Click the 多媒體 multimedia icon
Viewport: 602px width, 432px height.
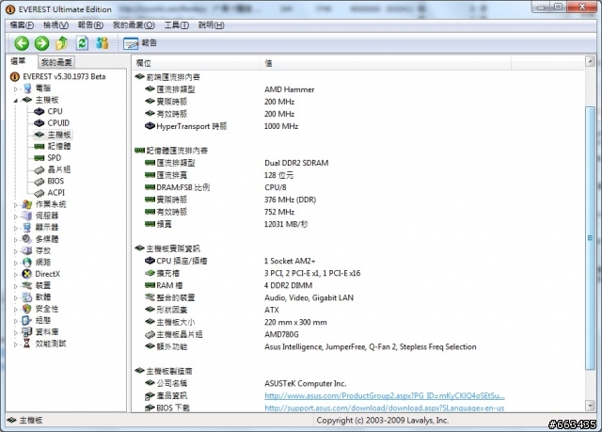coord(27,239)
